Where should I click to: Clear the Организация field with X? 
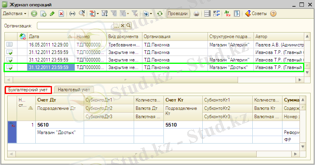(x=123, y=26)
